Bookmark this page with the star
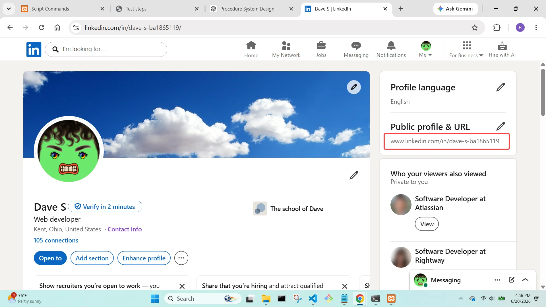Image resolution: width=546 pixels, height=307 pixels. click(x=475, y=28)
